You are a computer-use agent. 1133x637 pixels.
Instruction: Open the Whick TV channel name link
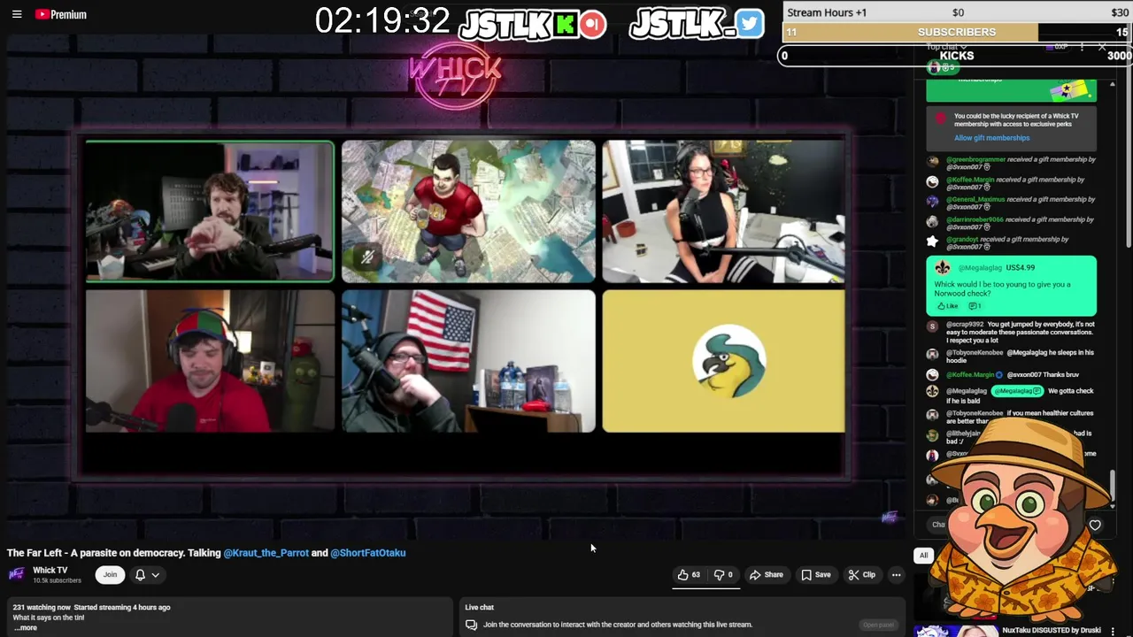[x=50, y=571]
